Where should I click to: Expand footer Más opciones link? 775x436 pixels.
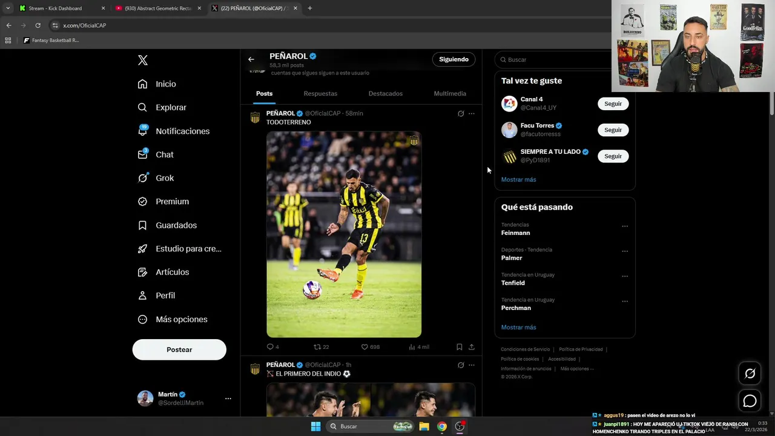(x=577, y=369)
